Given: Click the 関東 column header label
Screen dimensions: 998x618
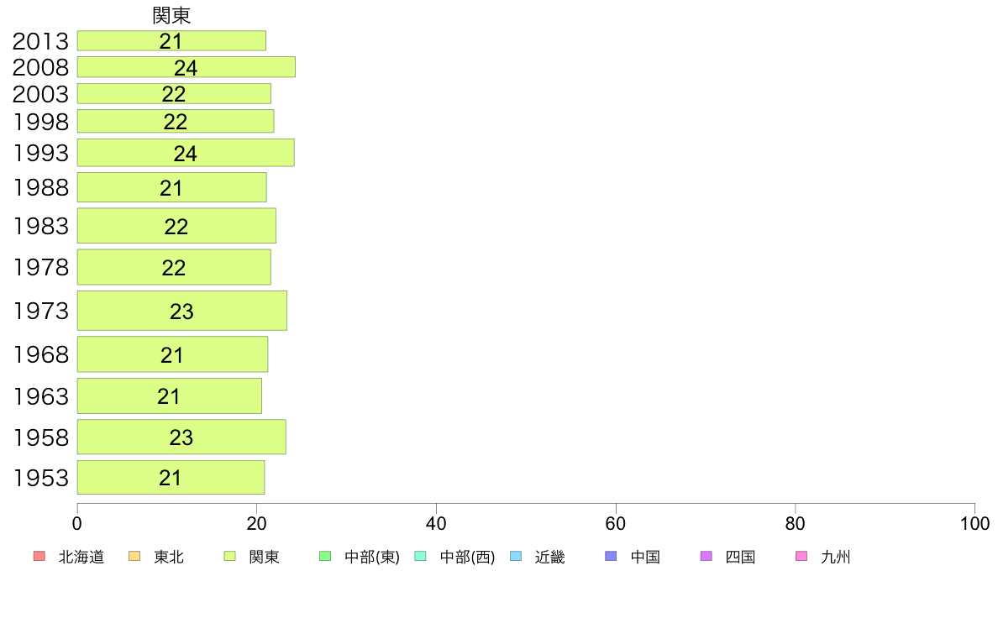Looking at the screenshot, I should (x=172, y=15).
